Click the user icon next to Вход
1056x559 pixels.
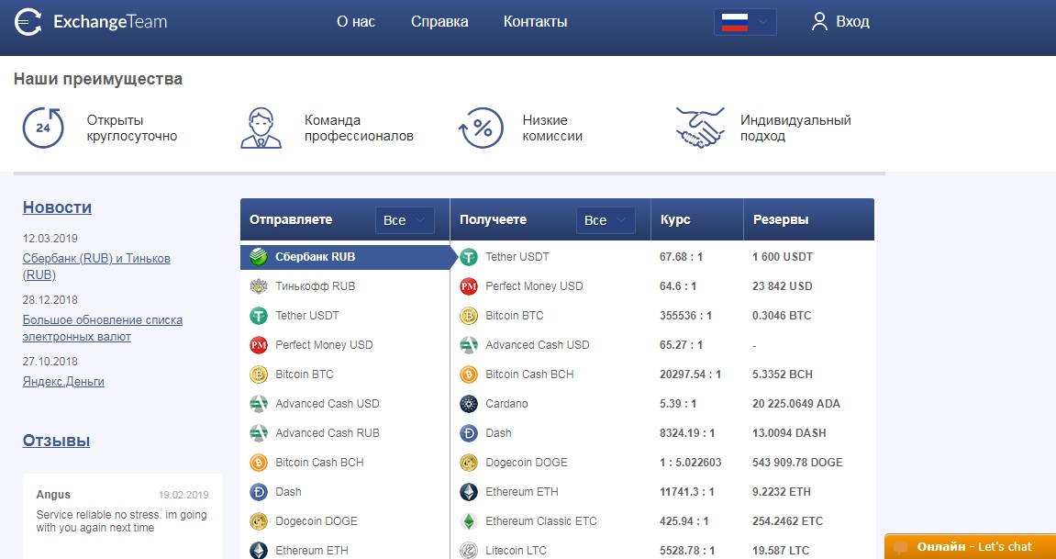coord(819,22)
